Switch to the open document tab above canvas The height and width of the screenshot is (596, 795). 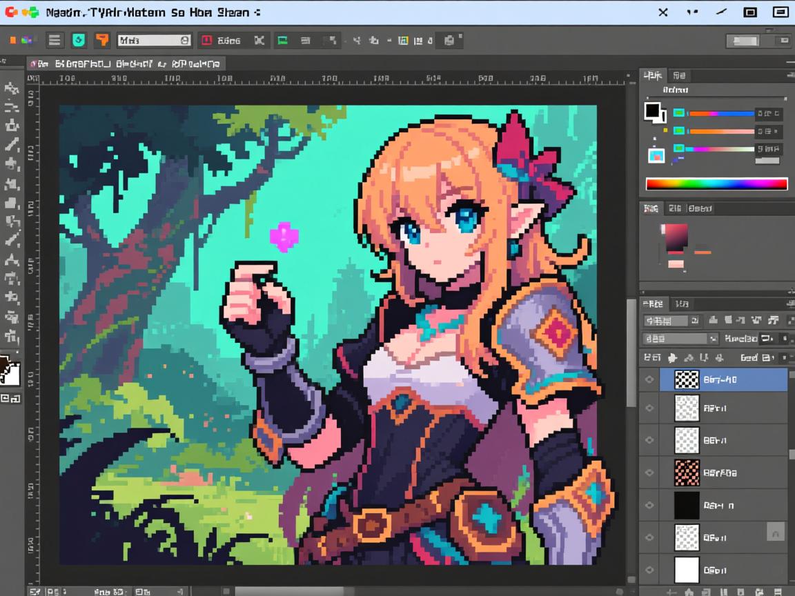[x=126, y=63]
